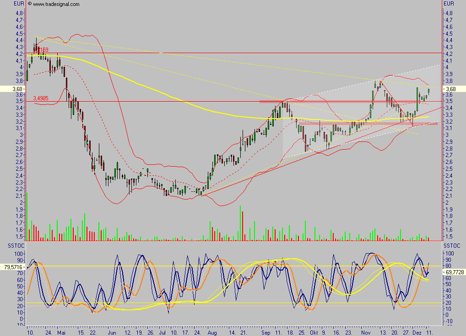The height and width of the screenshot is (336, 466).
Task: Click the copyright symbol before tradesignal
Action: point(30,4)
